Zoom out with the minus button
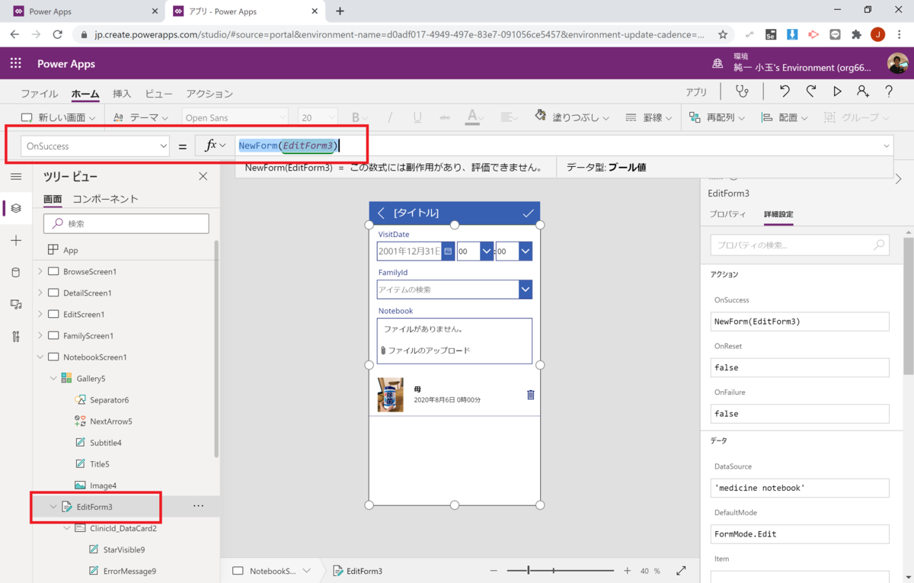This screenshot has width=914, height=583. tap(494, 571)
